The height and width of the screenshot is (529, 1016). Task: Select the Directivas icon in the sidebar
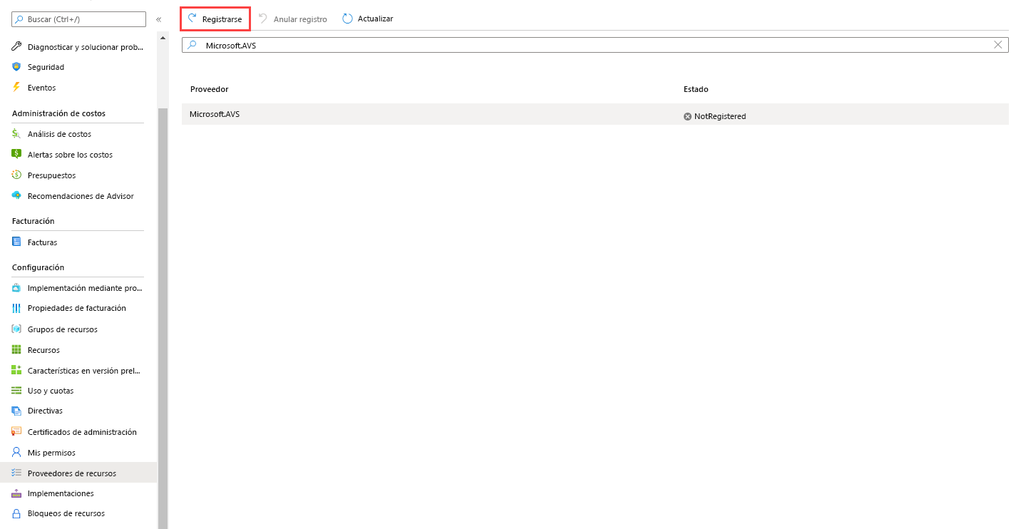point(16,411)
